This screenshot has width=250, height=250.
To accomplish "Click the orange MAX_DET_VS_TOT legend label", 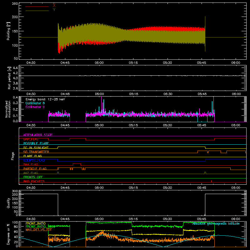I will (x=38, y=230).
